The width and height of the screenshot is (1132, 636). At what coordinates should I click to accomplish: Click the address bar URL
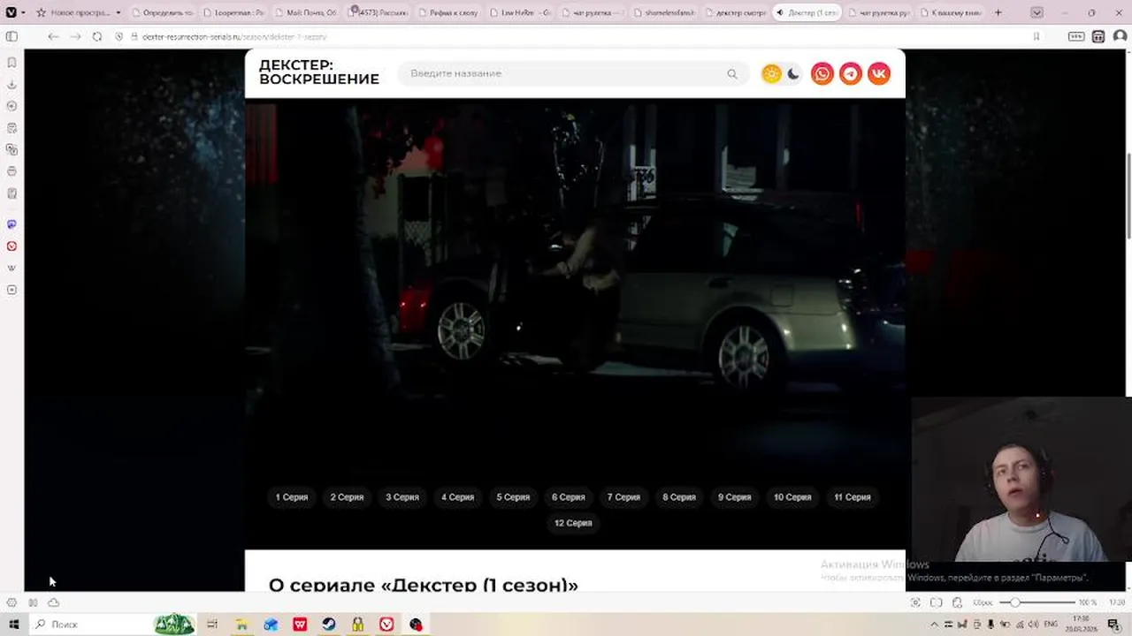coord(234,36)
